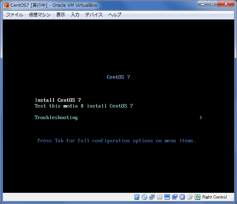The image size is (237, 204).
Task: Maximize the CentOS7 VirtualBox window
Action: click(212, 4)
